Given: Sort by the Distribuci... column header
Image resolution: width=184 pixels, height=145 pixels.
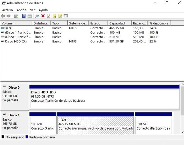Looking at the screenshot, I should click(41, 23).
